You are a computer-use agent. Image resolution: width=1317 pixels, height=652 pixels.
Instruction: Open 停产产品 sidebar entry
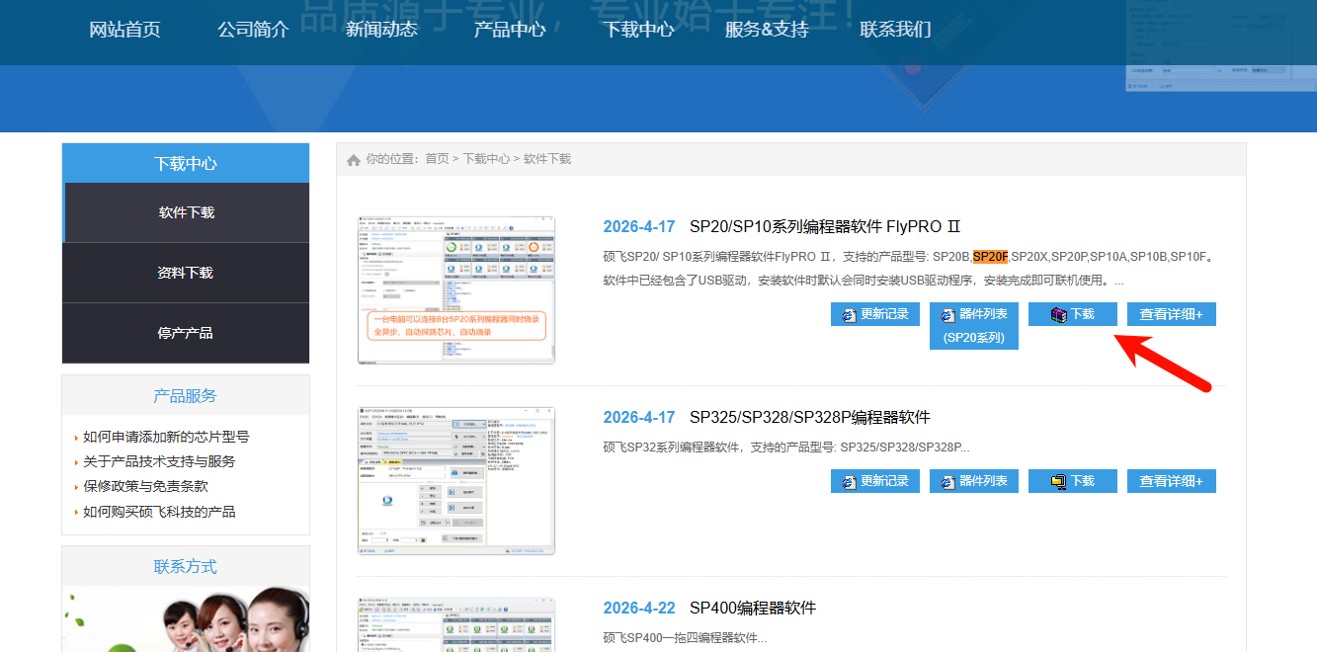pos(186,333)
